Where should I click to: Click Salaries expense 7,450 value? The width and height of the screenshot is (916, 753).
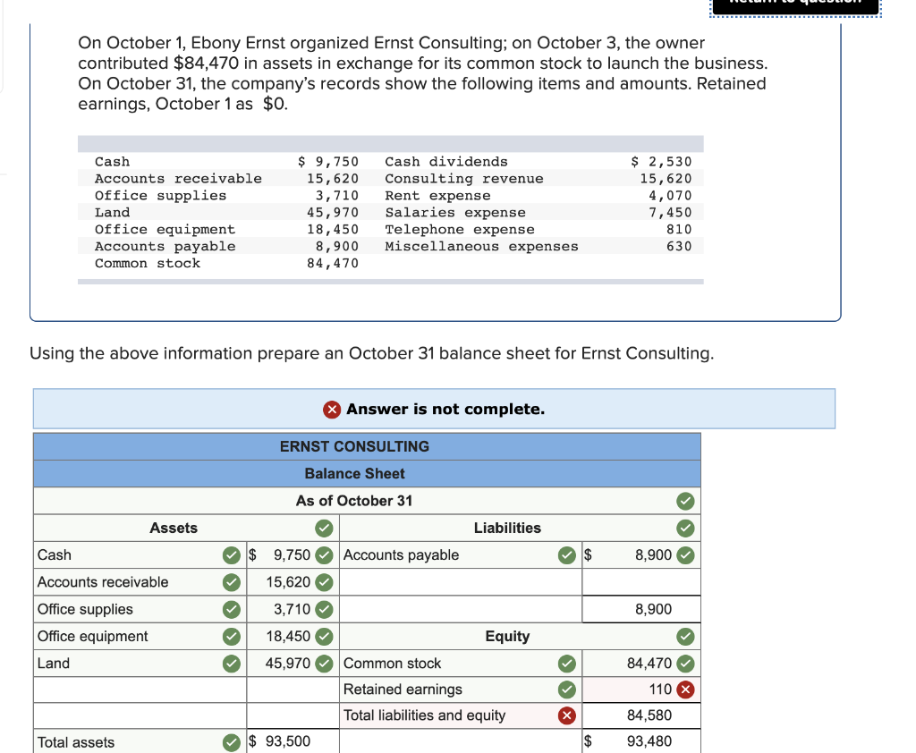click(x=670, y=213)
